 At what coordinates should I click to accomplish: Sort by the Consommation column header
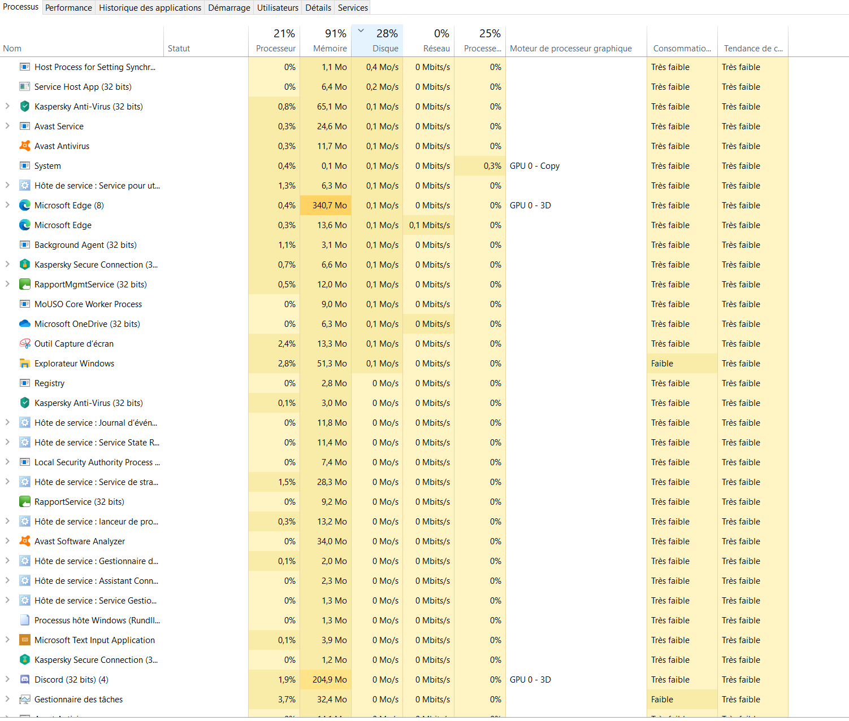(682, 41)
